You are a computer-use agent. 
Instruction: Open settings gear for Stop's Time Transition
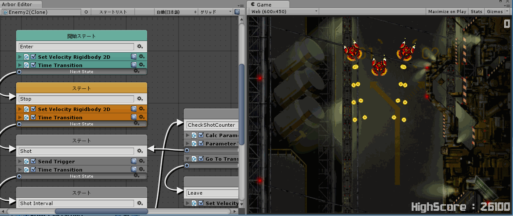pyautogui.click(x=141, y=117)
